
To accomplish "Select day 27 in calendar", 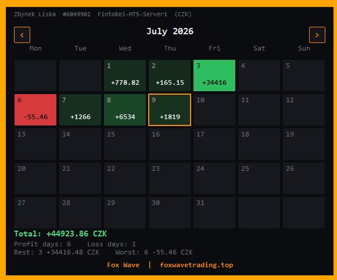I will [35, 213].
